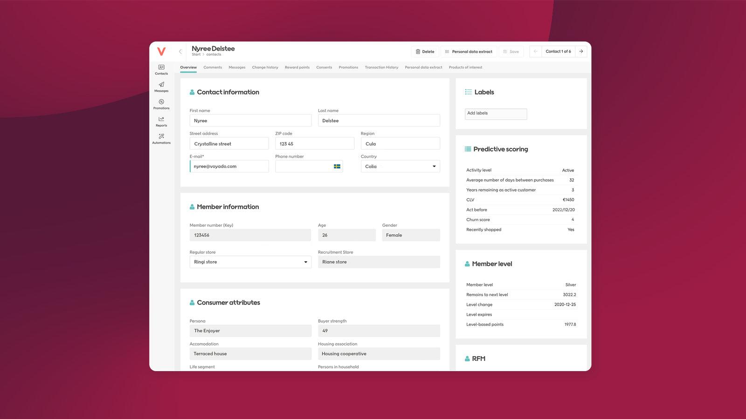Click the Delete button
The image size is (746, 419).
tap(425, 52)
